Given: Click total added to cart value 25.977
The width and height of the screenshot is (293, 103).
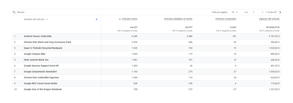Looking at the screenshot, I should pos(189,27).
